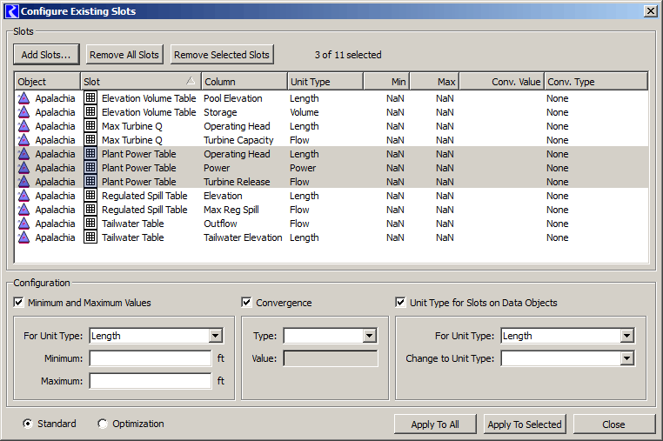Screen dimensions: 663x441
Task: Click reservoir icon in Max Reg Spill row
Action: (x=23, y=210)
